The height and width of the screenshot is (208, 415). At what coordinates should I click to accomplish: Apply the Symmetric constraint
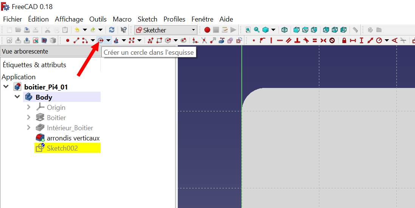[x=323, y=41]
